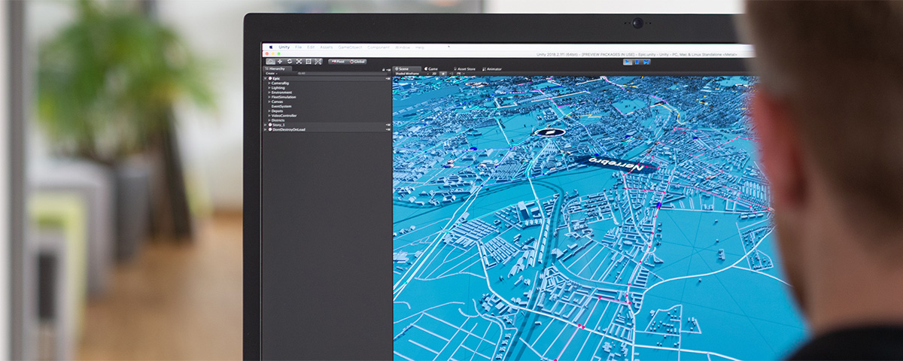The image size is (903, 361).
Task: Open the GameObject menu
Action: (x=348, y=47)
